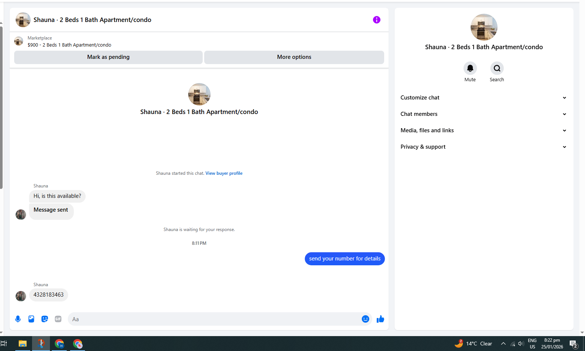This screenshot has height=351, width=585.
Task: Open File Explorer from the taskbar
Action: tap(23, 344)
